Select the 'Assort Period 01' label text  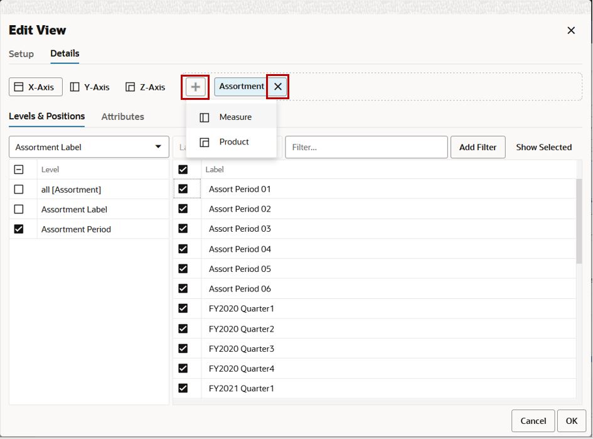240,189
